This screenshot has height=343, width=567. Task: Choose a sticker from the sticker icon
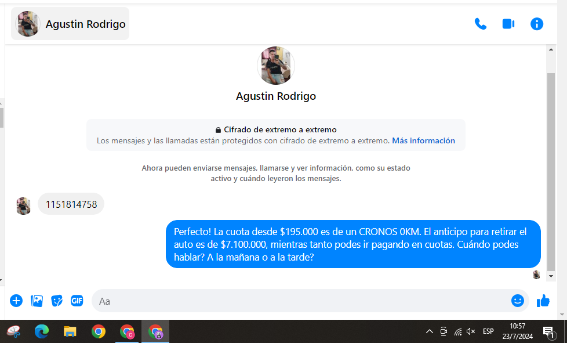(x=57, y=301)
